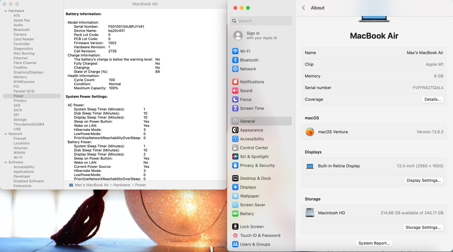
Task: Select the Bluetooth icon in sidebar
Action: click(235, 60)
